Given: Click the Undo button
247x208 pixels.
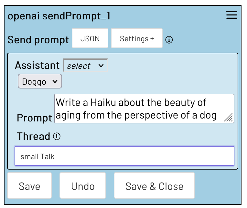Looking at the screenshot, I should click(x=83, y=186).
